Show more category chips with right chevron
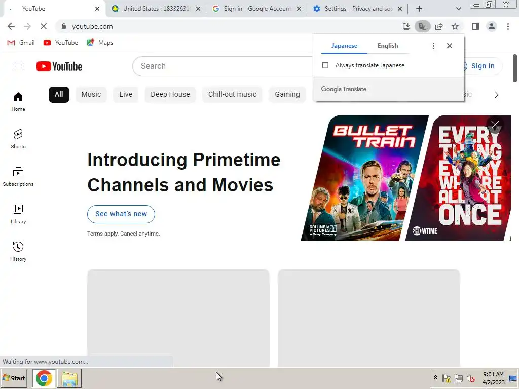519x389 pixels. (x=496, y=95)
